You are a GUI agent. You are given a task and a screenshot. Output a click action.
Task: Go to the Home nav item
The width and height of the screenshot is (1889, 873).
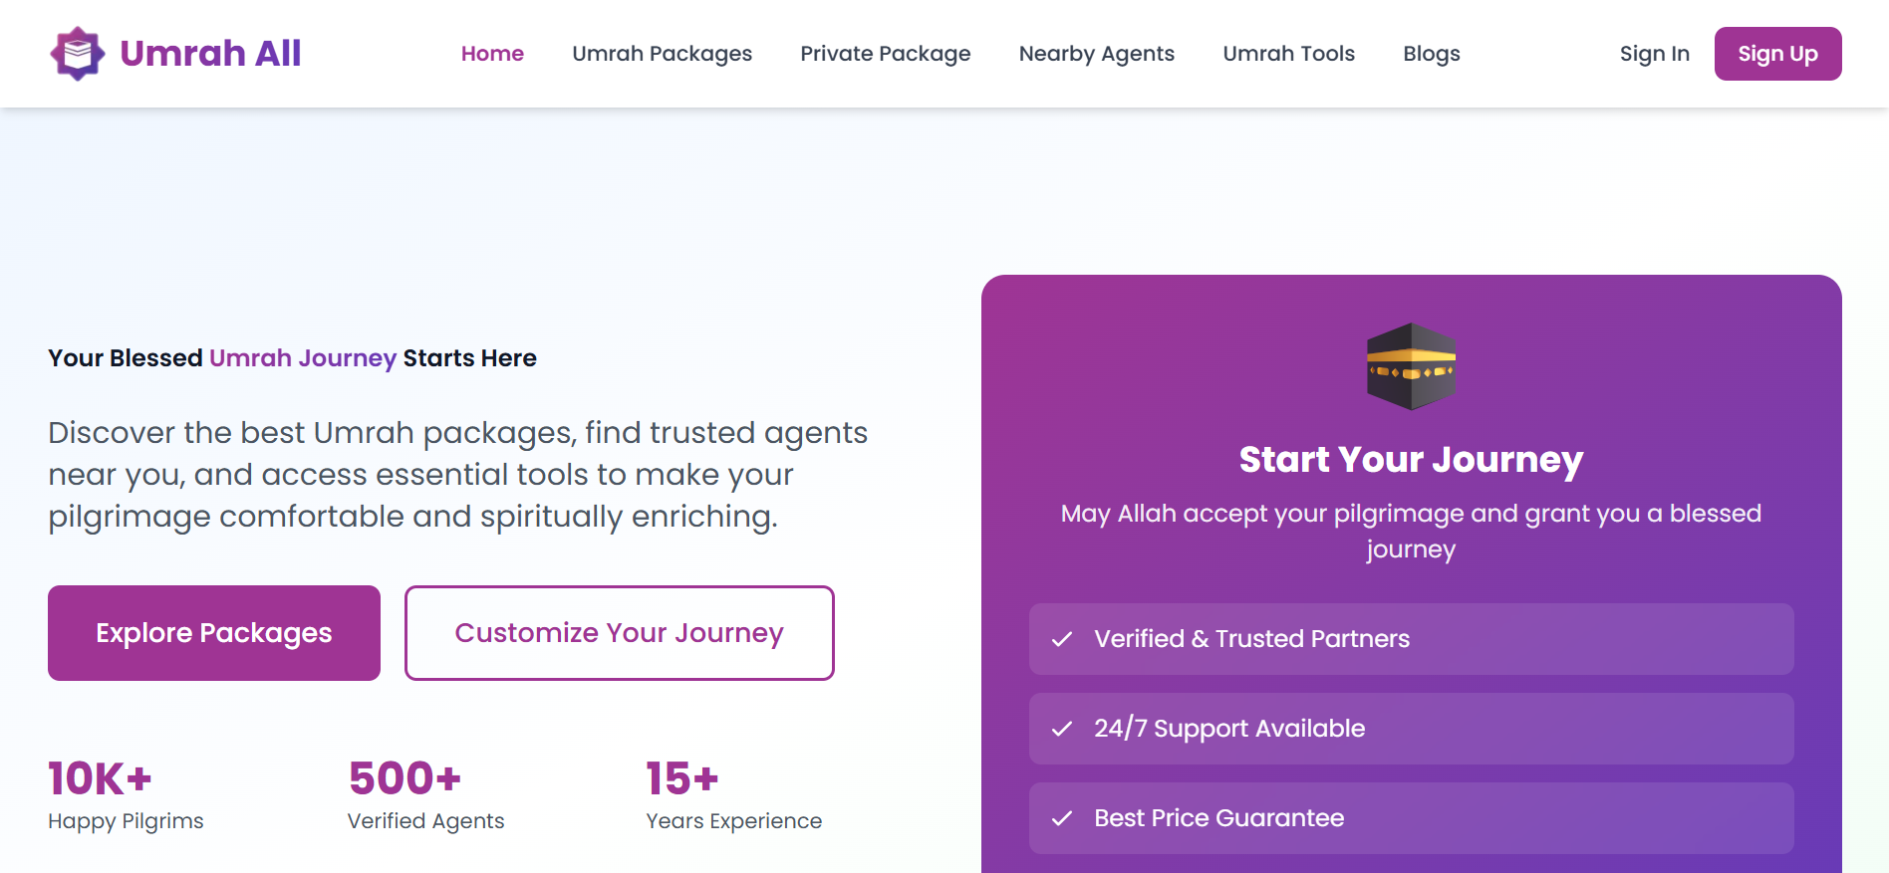(492, 54)
